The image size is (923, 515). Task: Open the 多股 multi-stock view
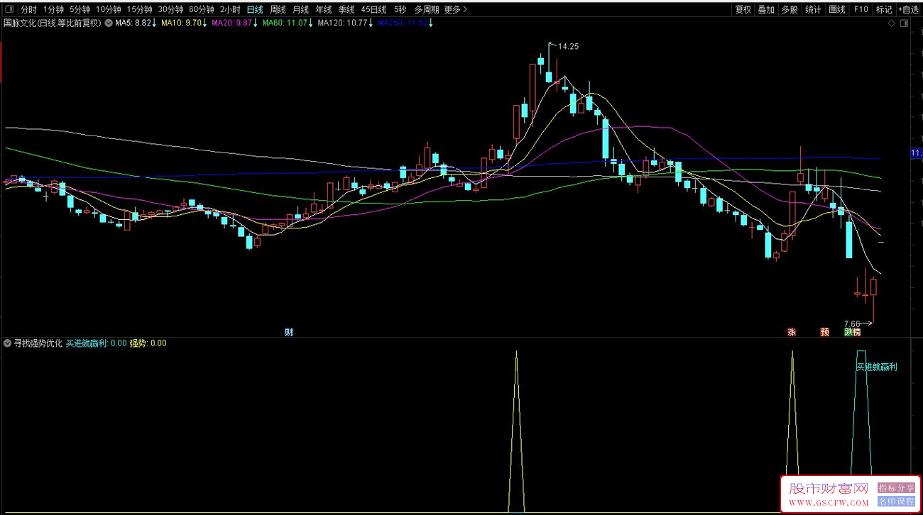pyautogui.click(x=790, y=10)
